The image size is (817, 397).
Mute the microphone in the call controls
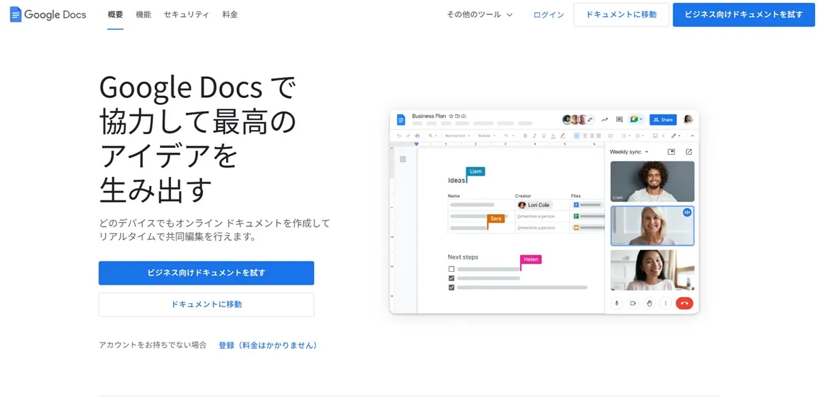617,304
